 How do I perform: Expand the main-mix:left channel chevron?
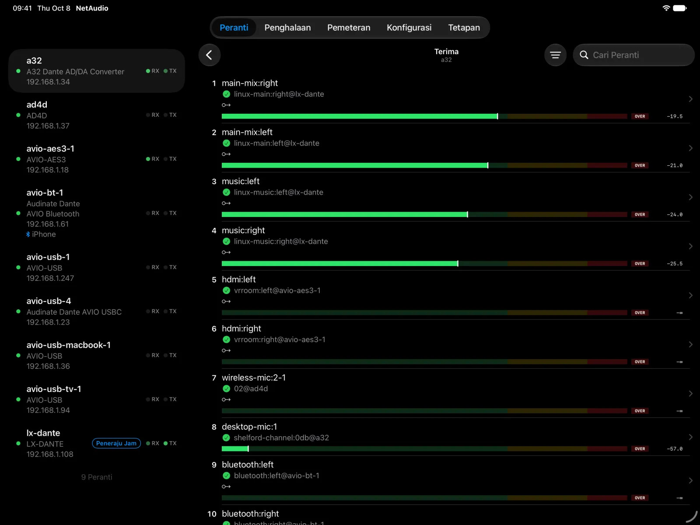(690, 148)
